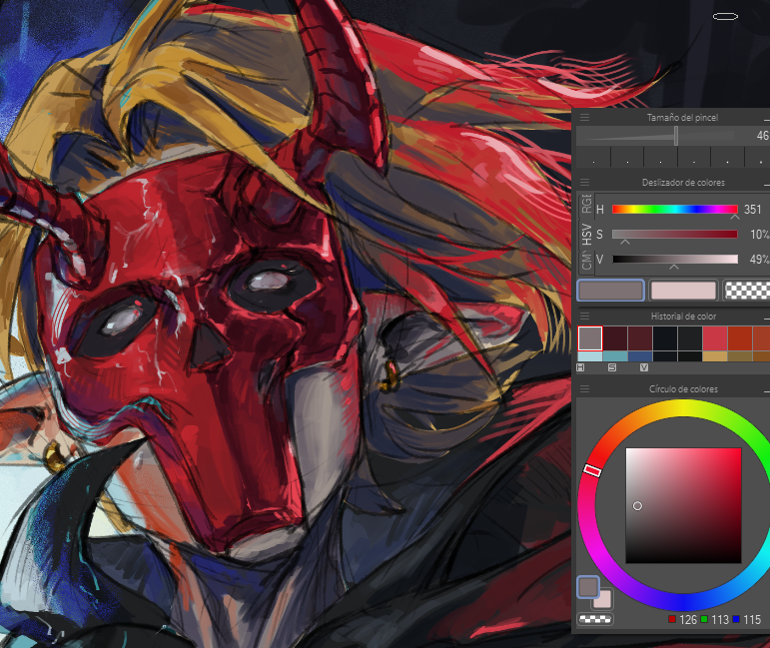The image size is (770, 648).
Task: Switch to the CMYK tab in color slider
Action: coord(586,261)
